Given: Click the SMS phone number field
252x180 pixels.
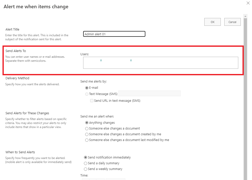Looking at the screenshot, I should pyautogui.click(x=149, y=93).
